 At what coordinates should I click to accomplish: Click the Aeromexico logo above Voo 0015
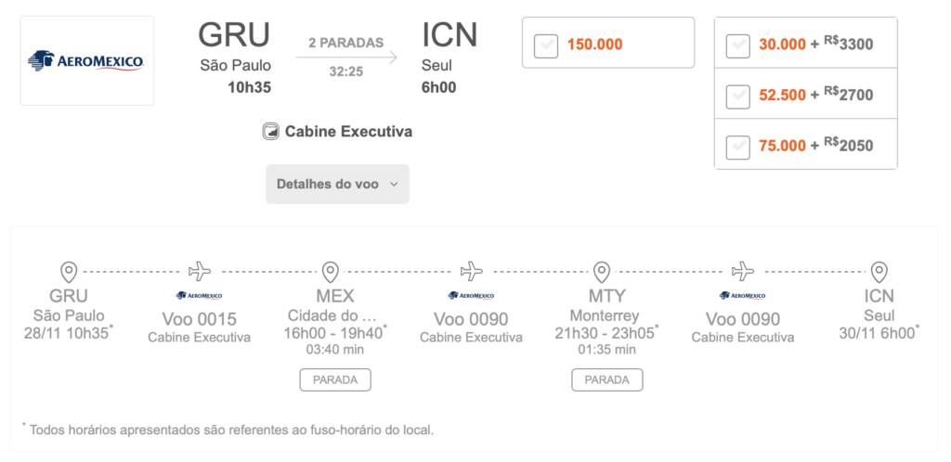coord(200,296)
